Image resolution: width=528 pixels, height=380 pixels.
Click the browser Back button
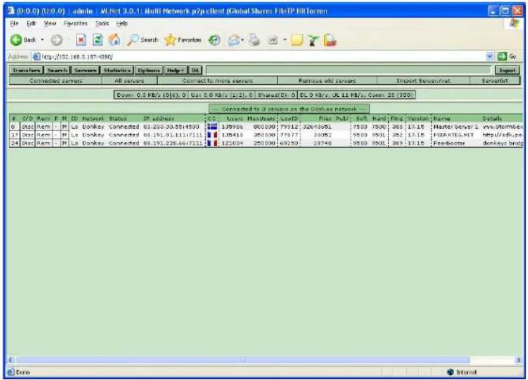tap(23, 40)
